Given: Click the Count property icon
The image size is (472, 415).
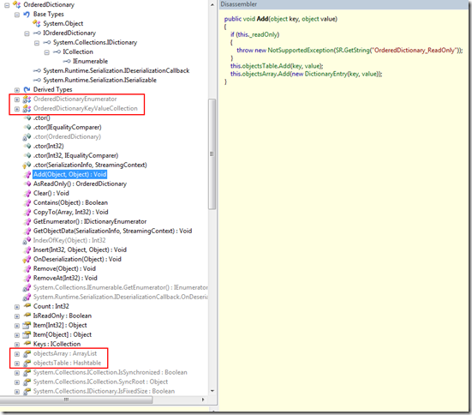Looking at the screenshot, I should pyautogui.click(x=27, y=306).
